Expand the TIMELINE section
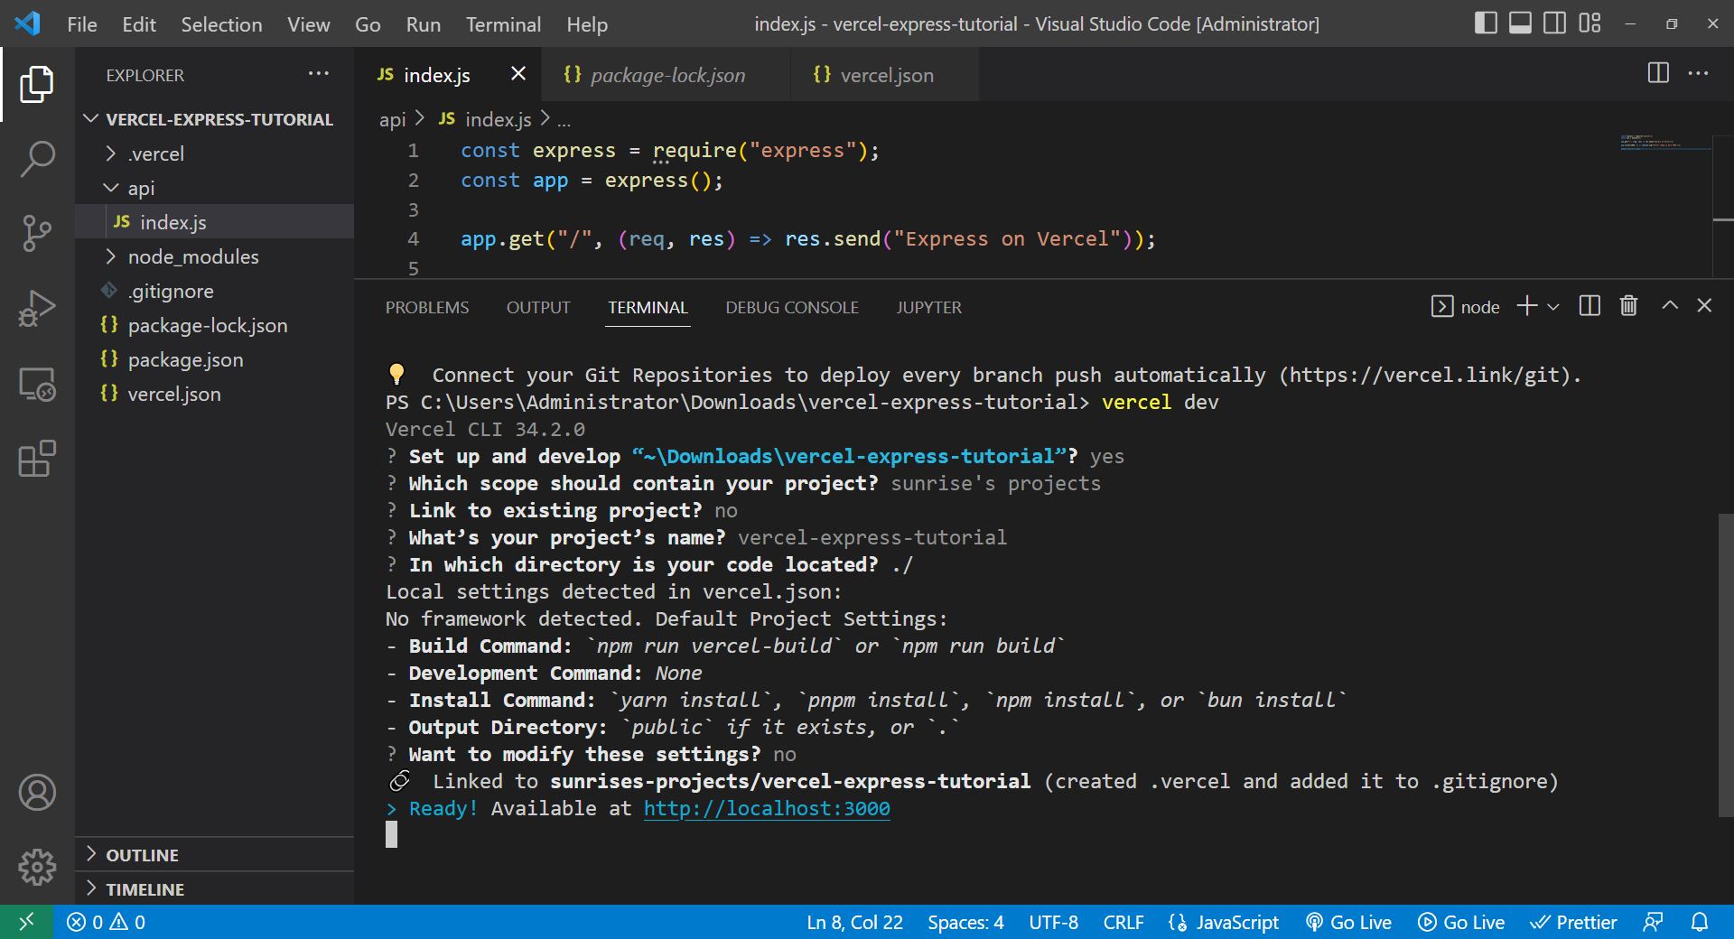Image resolution: width=1734 pixels, height=939 pixels. tap(214, 888)
